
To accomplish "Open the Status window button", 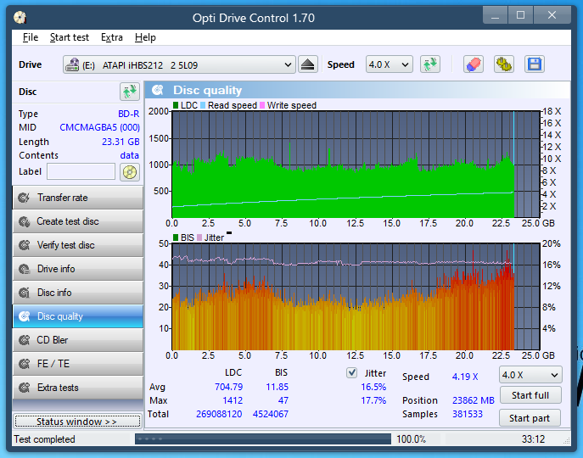I will click(77, 422).
